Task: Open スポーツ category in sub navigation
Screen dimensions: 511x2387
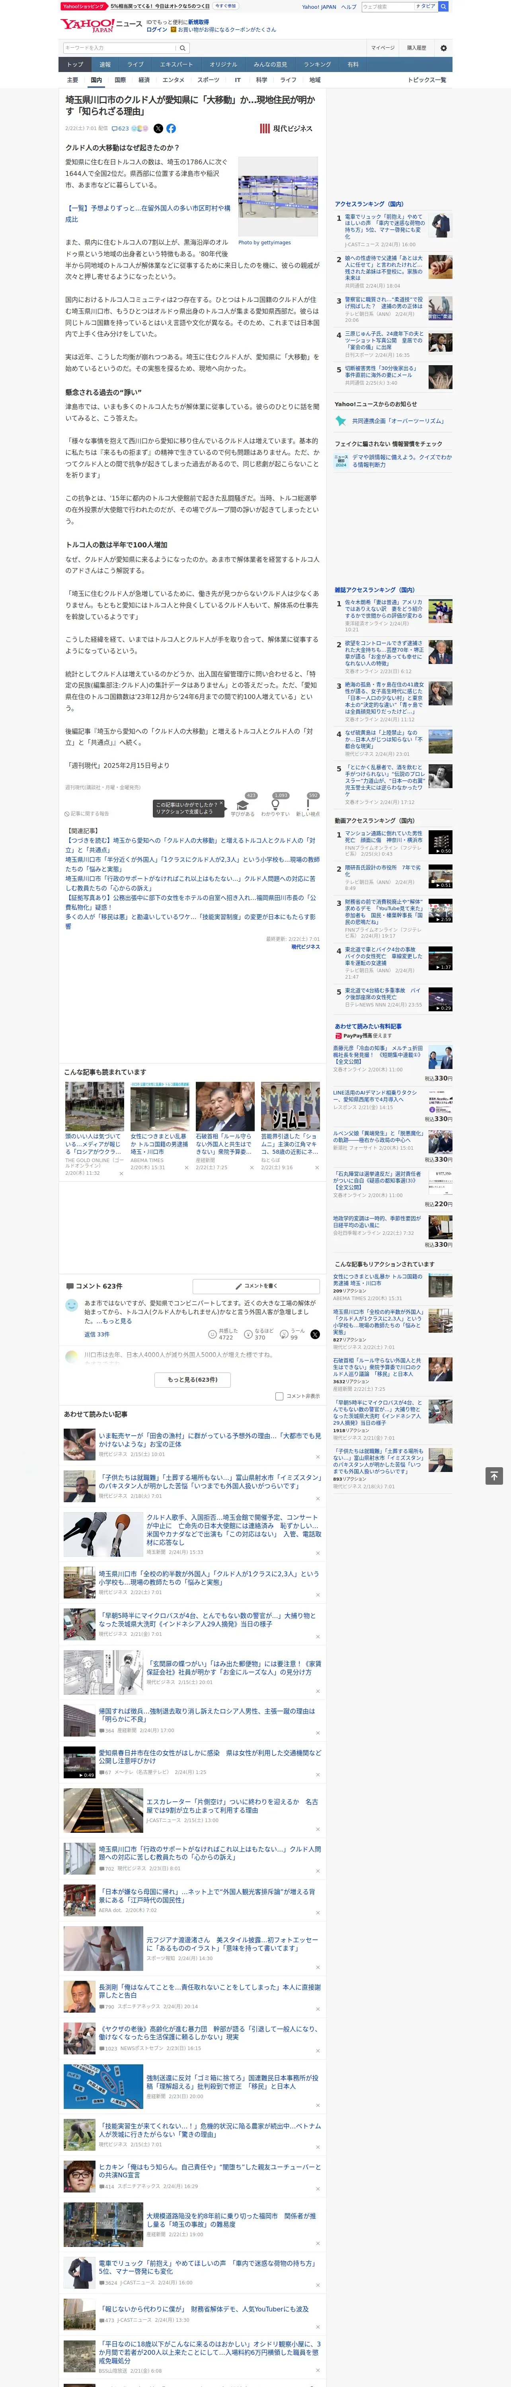Action: click(x=209, y=80)
